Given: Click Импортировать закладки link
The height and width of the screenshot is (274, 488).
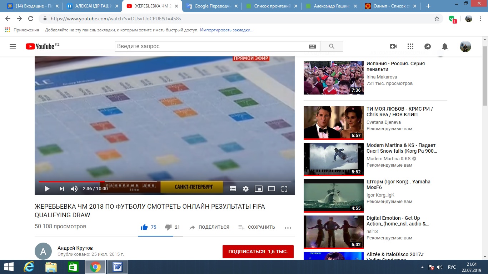Looking at the screenshot, I should [227, 30].
